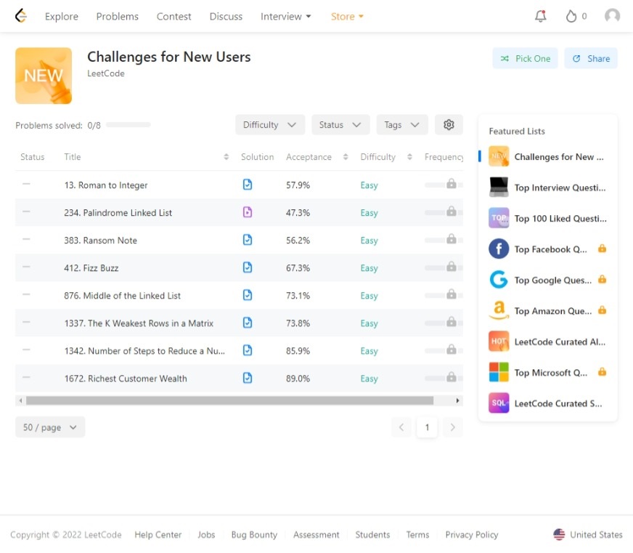
Task: Open problem 412. Fizz Buzz
Action: click(x=91, y=268)
